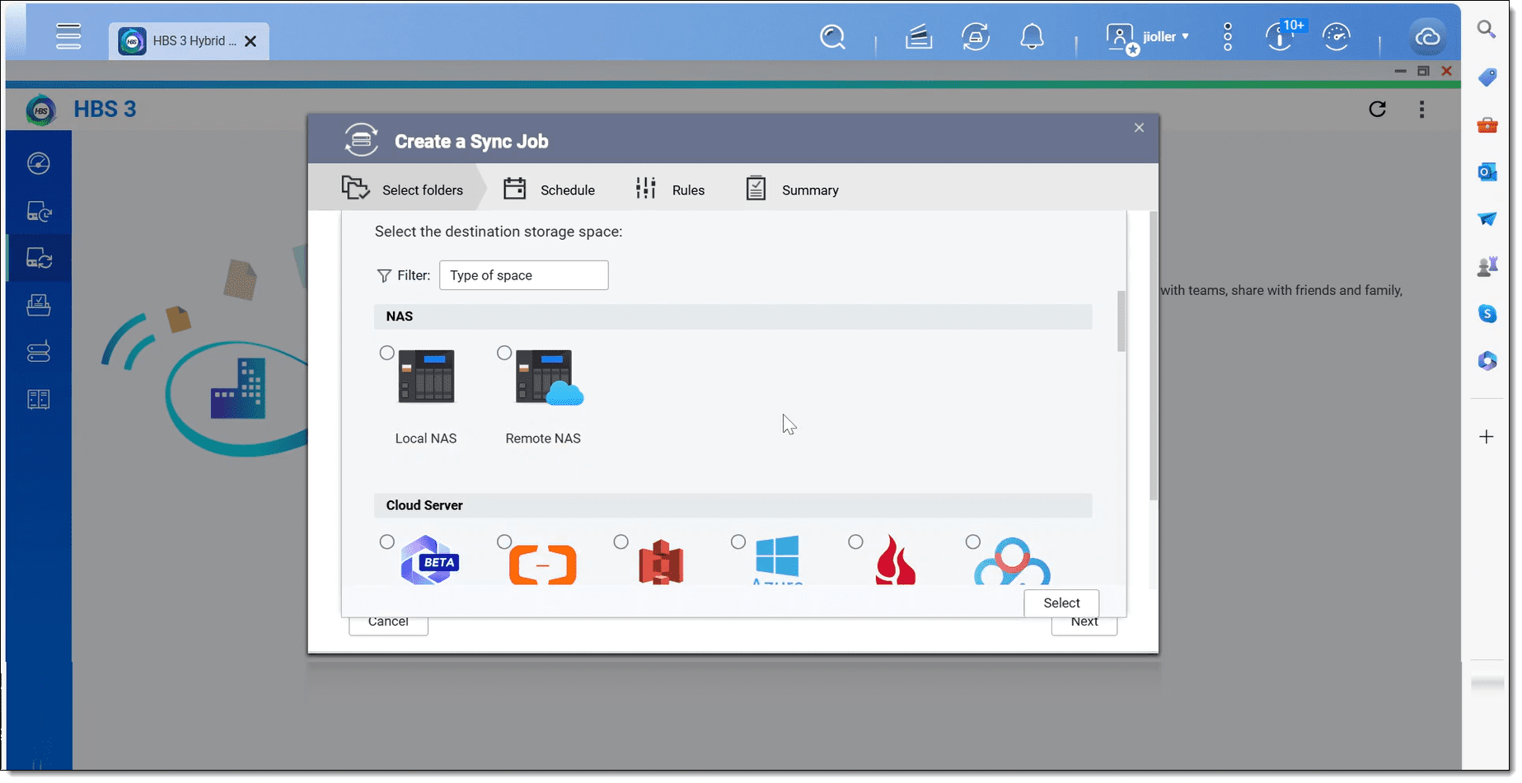Click the NAS section header

(x=733, y=316)
